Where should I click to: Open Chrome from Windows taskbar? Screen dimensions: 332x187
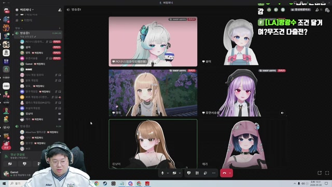pyautogui.click(x=96, y=183)
